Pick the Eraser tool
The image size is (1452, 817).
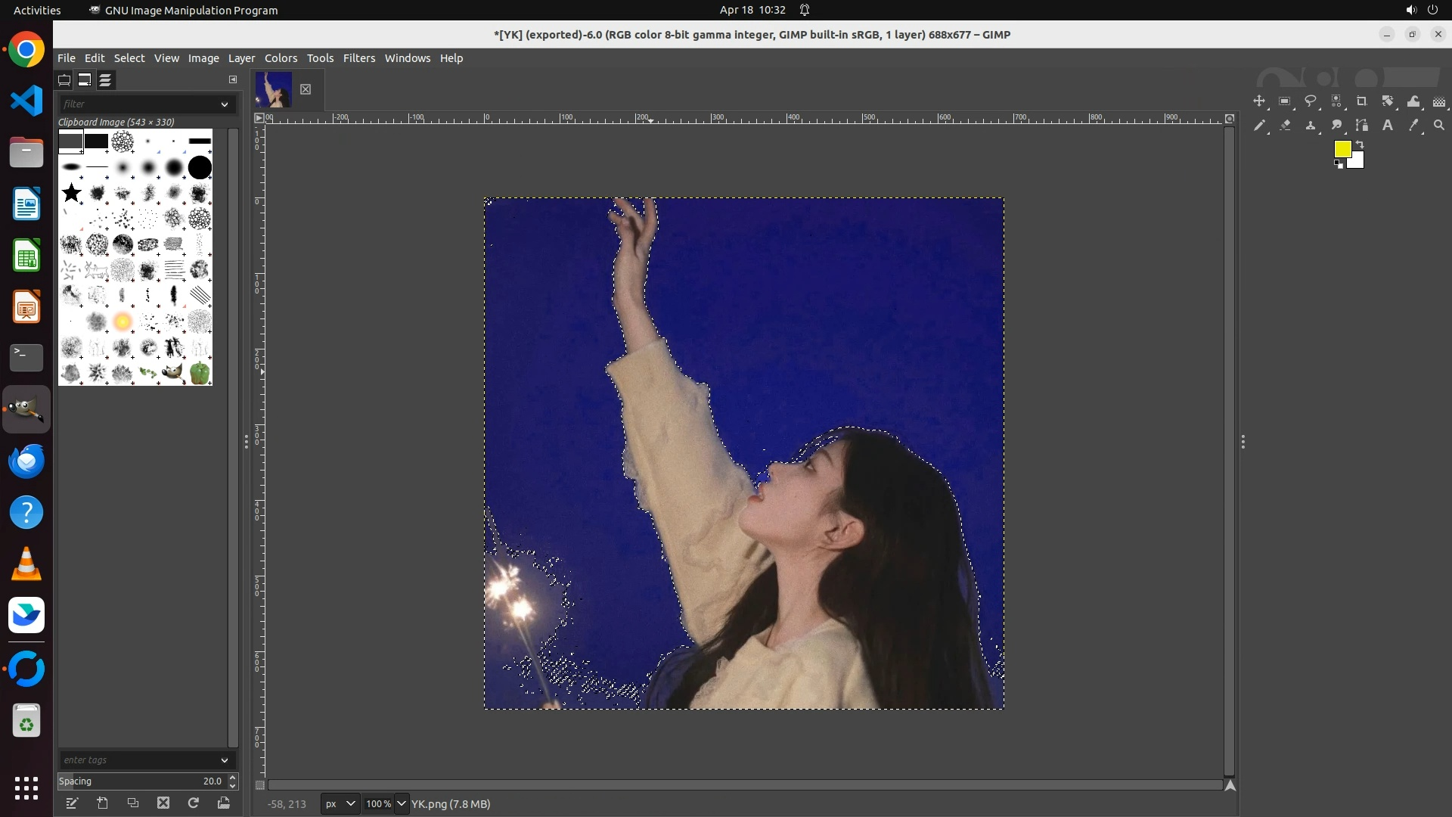click(1285, 126)
